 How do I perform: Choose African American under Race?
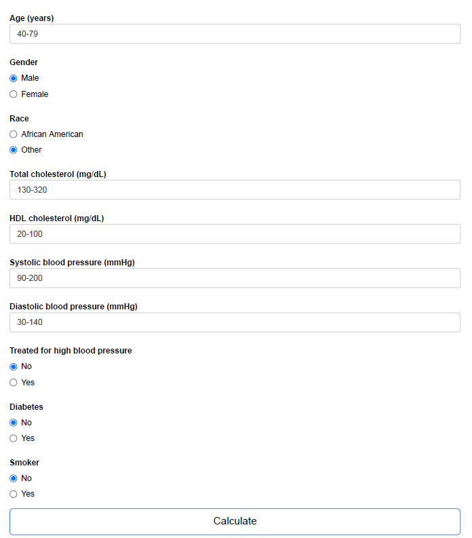click(14, 134)
